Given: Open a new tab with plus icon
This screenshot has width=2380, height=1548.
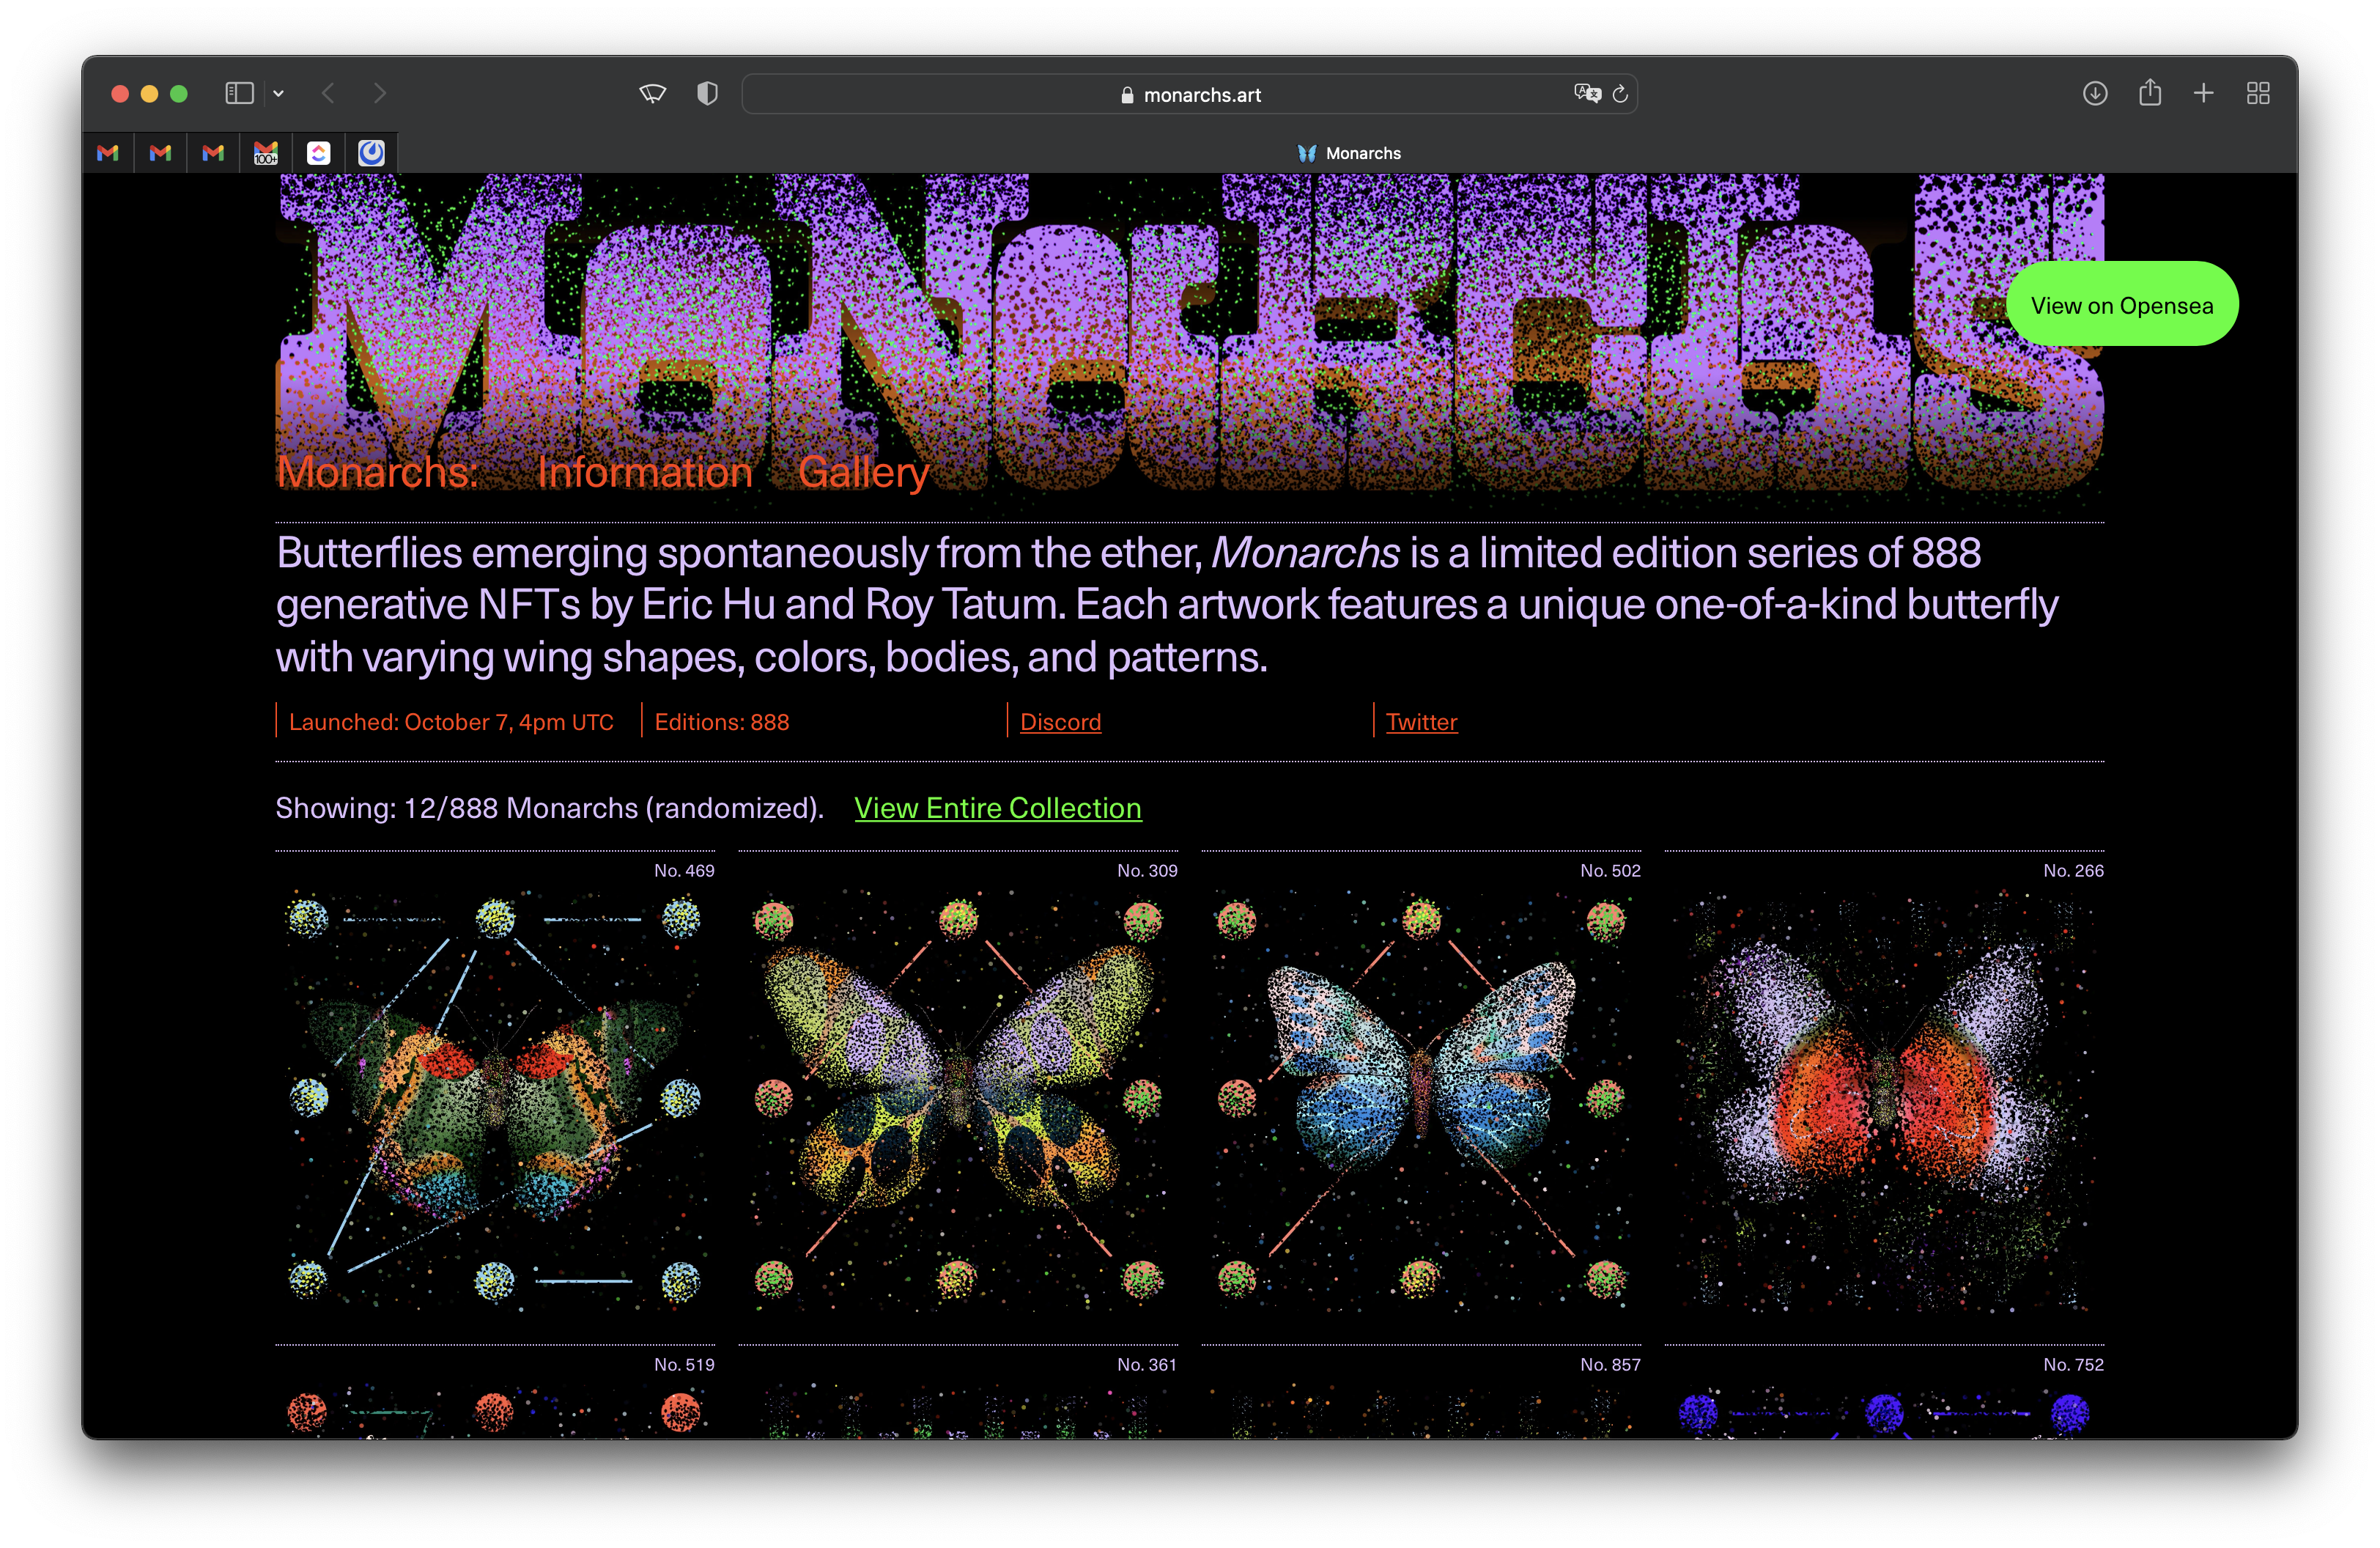Looking at the screenshot, I should (x=2204, y=94).
